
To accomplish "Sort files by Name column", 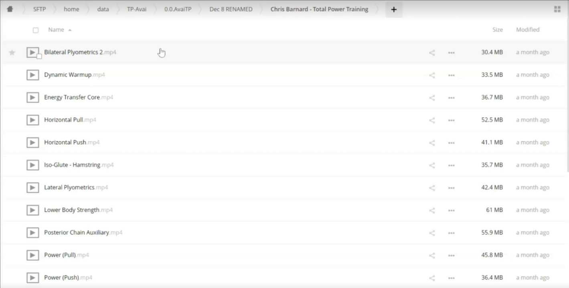I will pos(56,30).
